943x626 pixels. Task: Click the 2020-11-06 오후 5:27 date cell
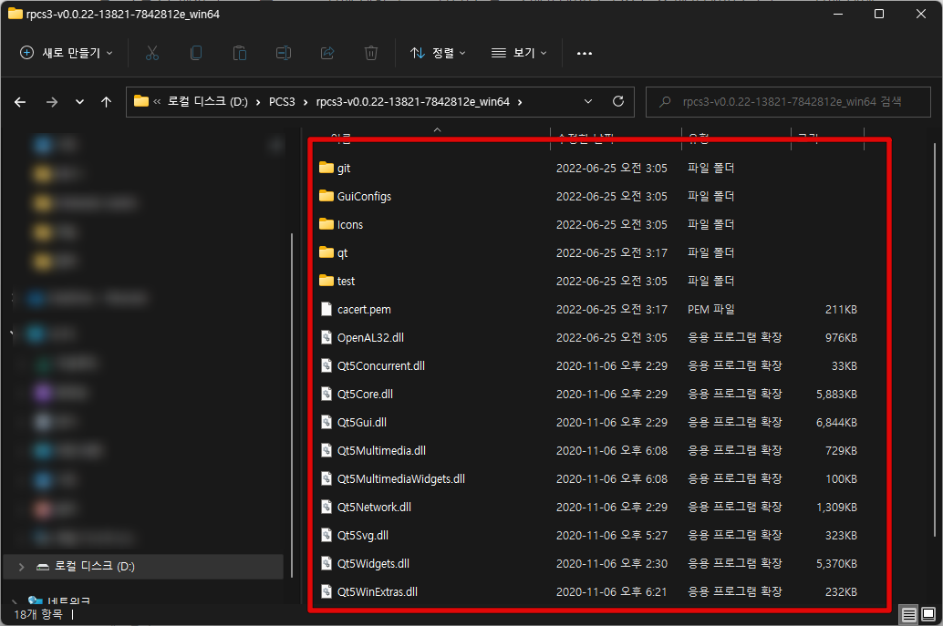pyautogui.click(x=612, y=535)
